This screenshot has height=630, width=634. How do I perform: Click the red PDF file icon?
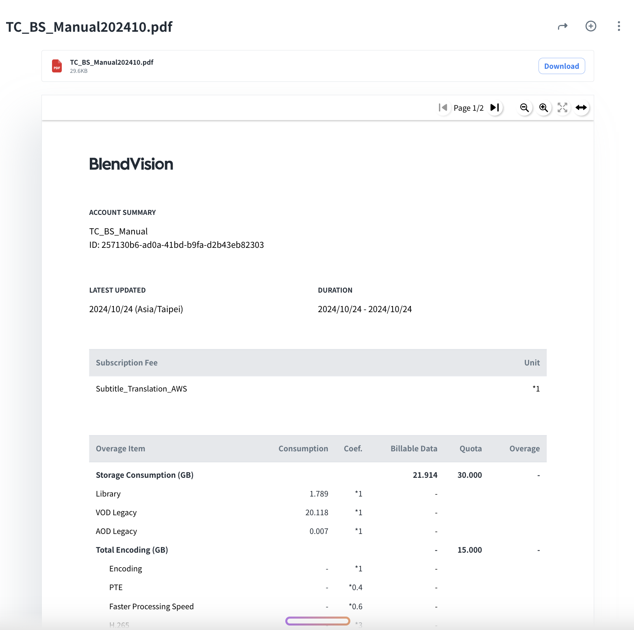point(57,66)
